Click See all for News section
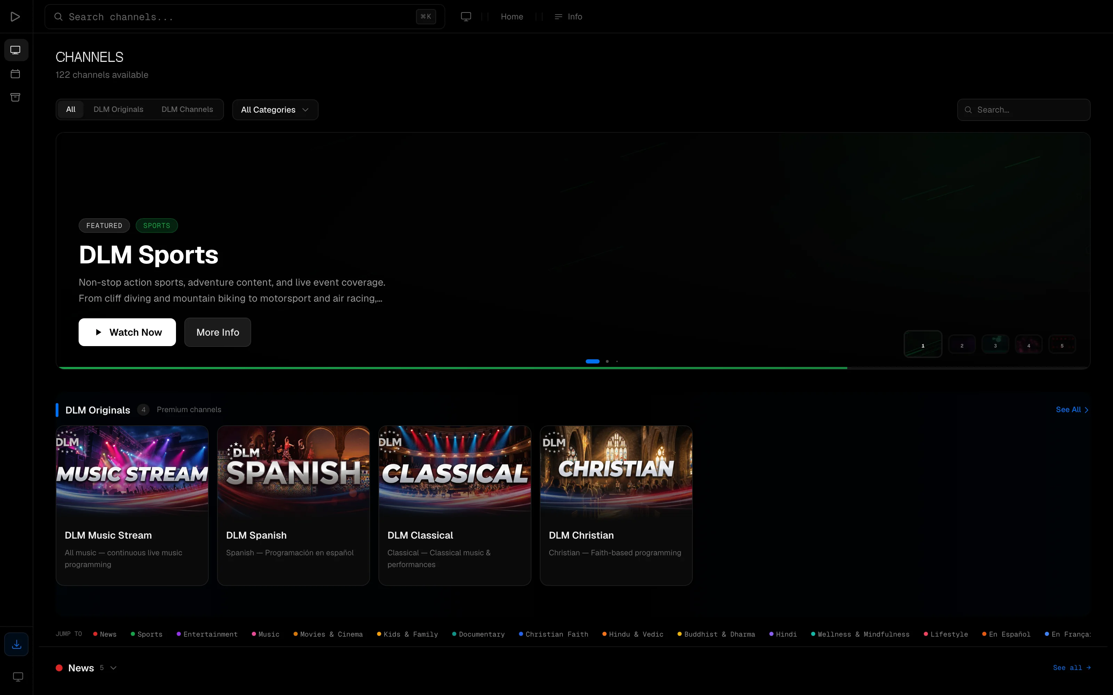Viewport: 1113px width, 695px height. (x=1072, y=668)
